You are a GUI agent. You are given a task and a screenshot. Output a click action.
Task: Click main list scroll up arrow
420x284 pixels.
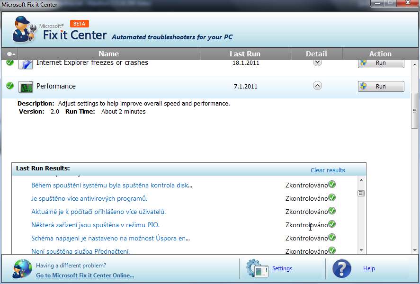(415, 64)
